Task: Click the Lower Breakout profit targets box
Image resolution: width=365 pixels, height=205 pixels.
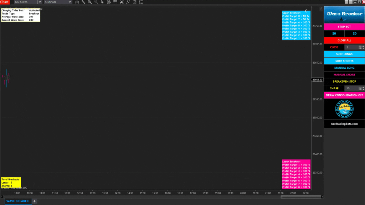Action: click(296, 174)
